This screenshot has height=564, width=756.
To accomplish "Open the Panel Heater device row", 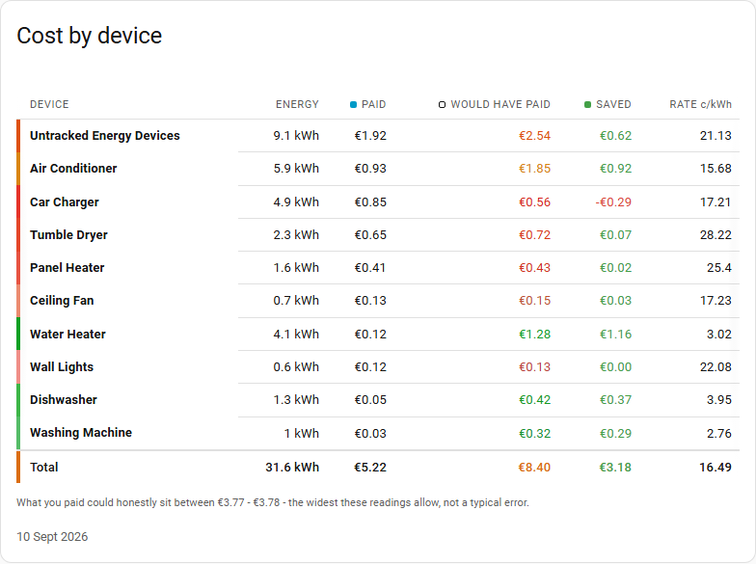I will point(378,268).
